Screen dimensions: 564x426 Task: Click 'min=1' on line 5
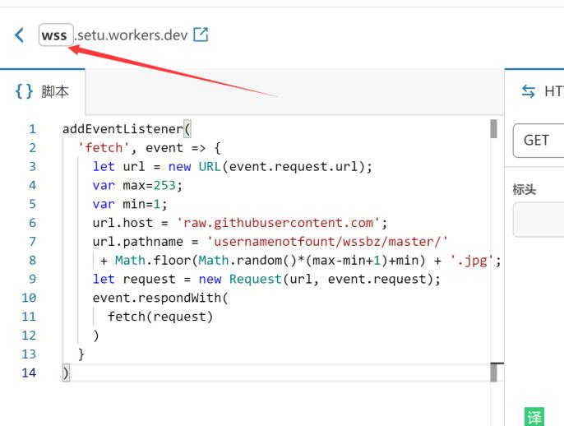(141, 204)
